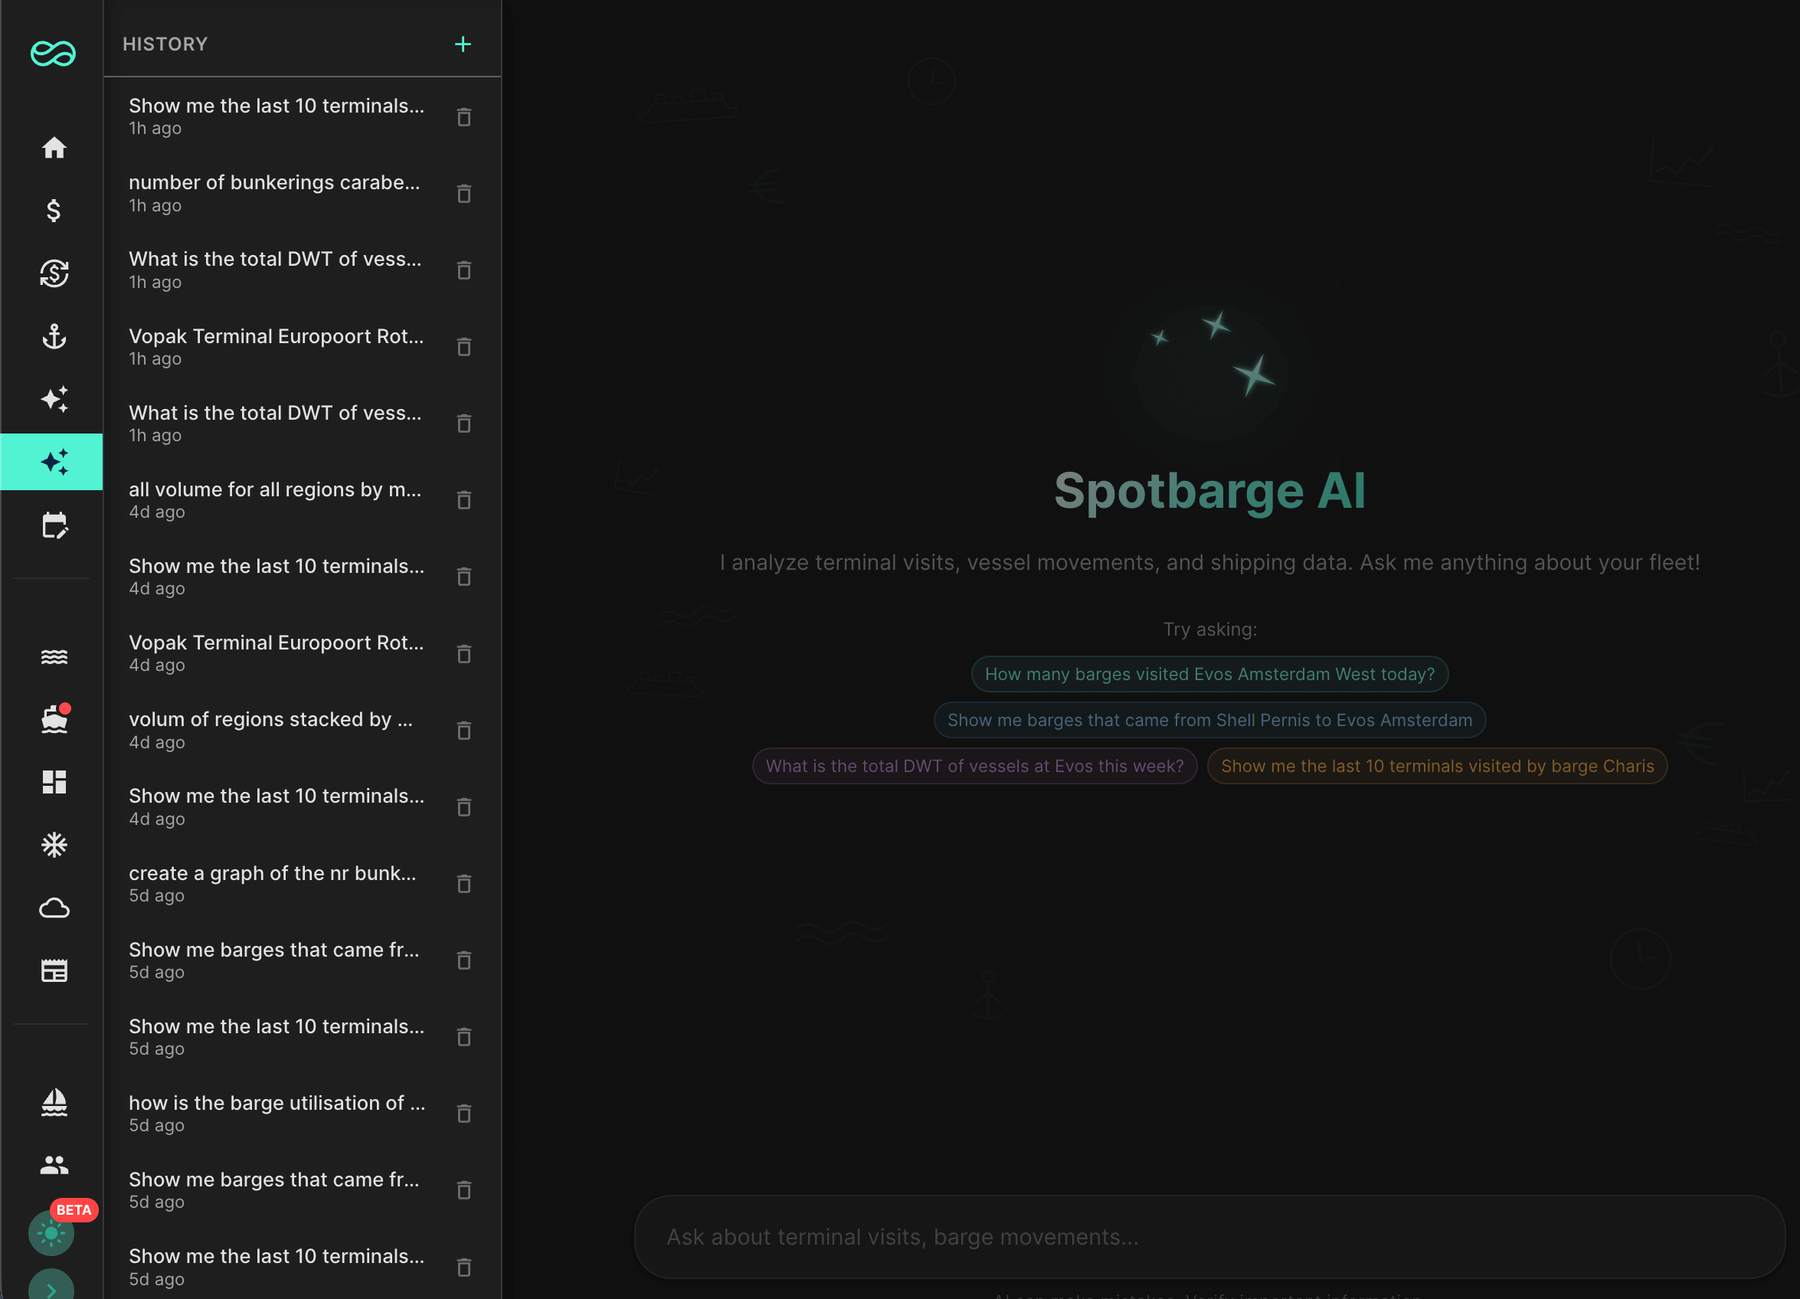
Task: Delete the first 'Show me the last 10 terminals' chat from 1h ago
Action: pos(464,116)
